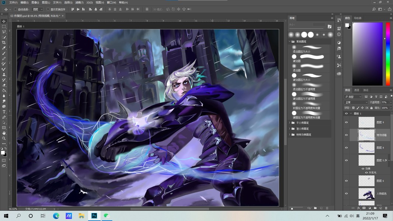Select the Move tool in the toolbox

click(x=4, y=21)
